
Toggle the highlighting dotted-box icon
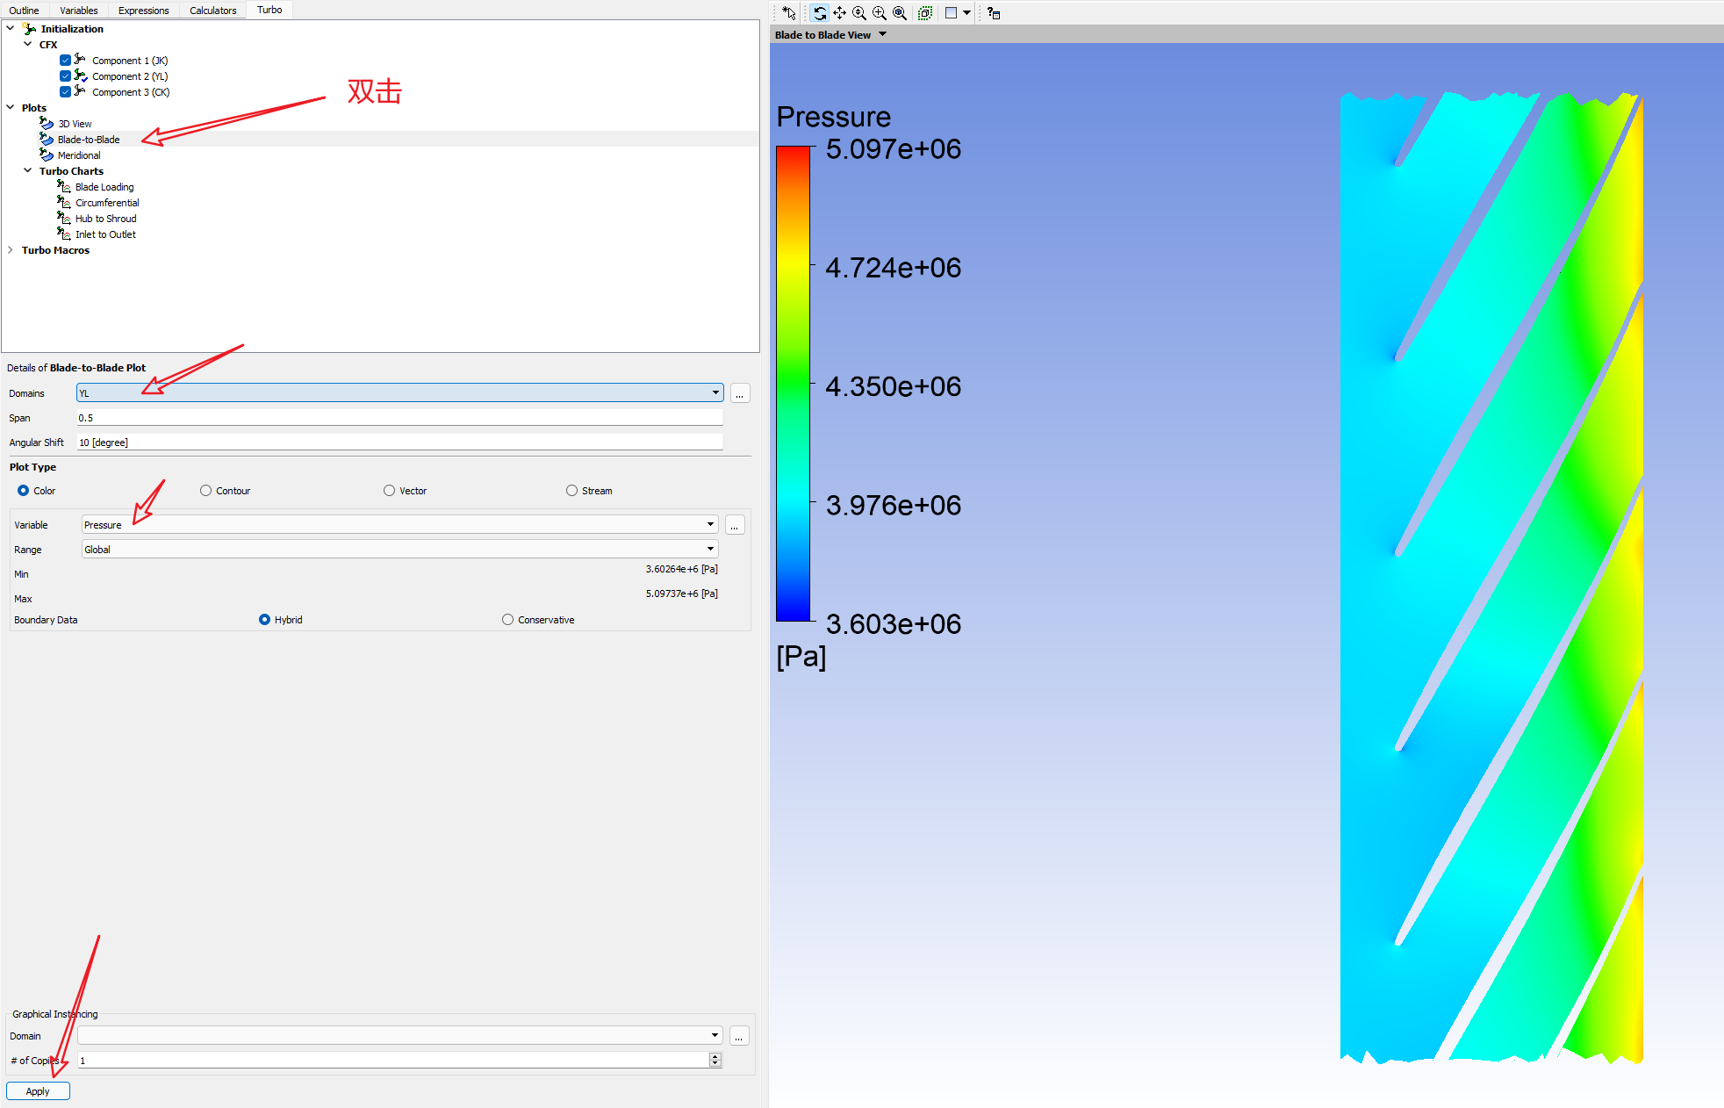point(924,13)
